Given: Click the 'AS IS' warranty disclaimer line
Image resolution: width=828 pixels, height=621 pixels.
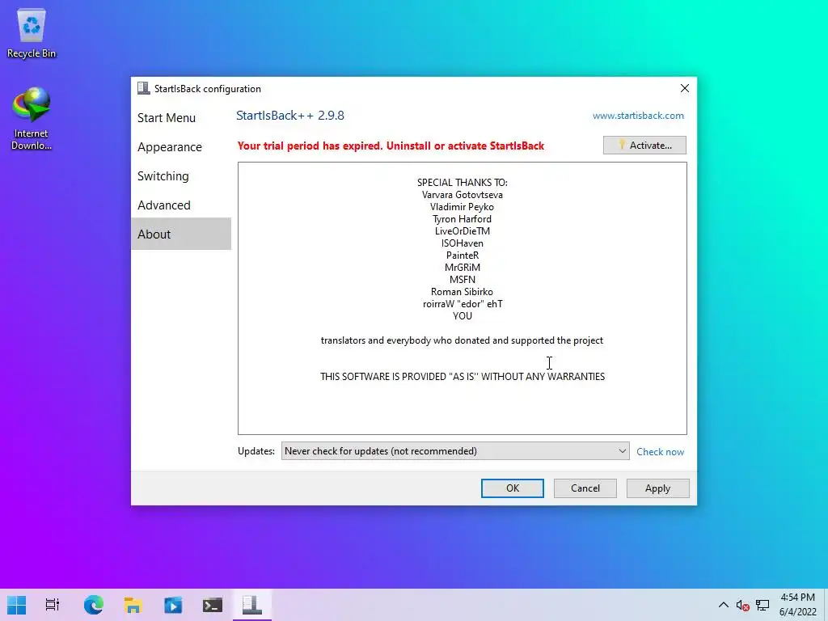Looking at the screenshot, I should [x=462, y=377].
